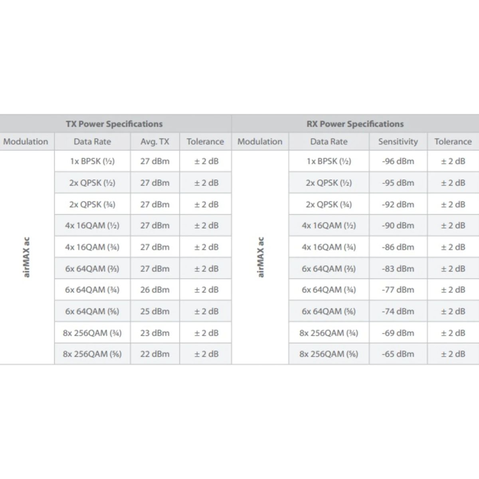Screen dimensions: 479x479
Task: Click the 25 dBm Avg. TX cell
Action: click(x=154, y=311)
